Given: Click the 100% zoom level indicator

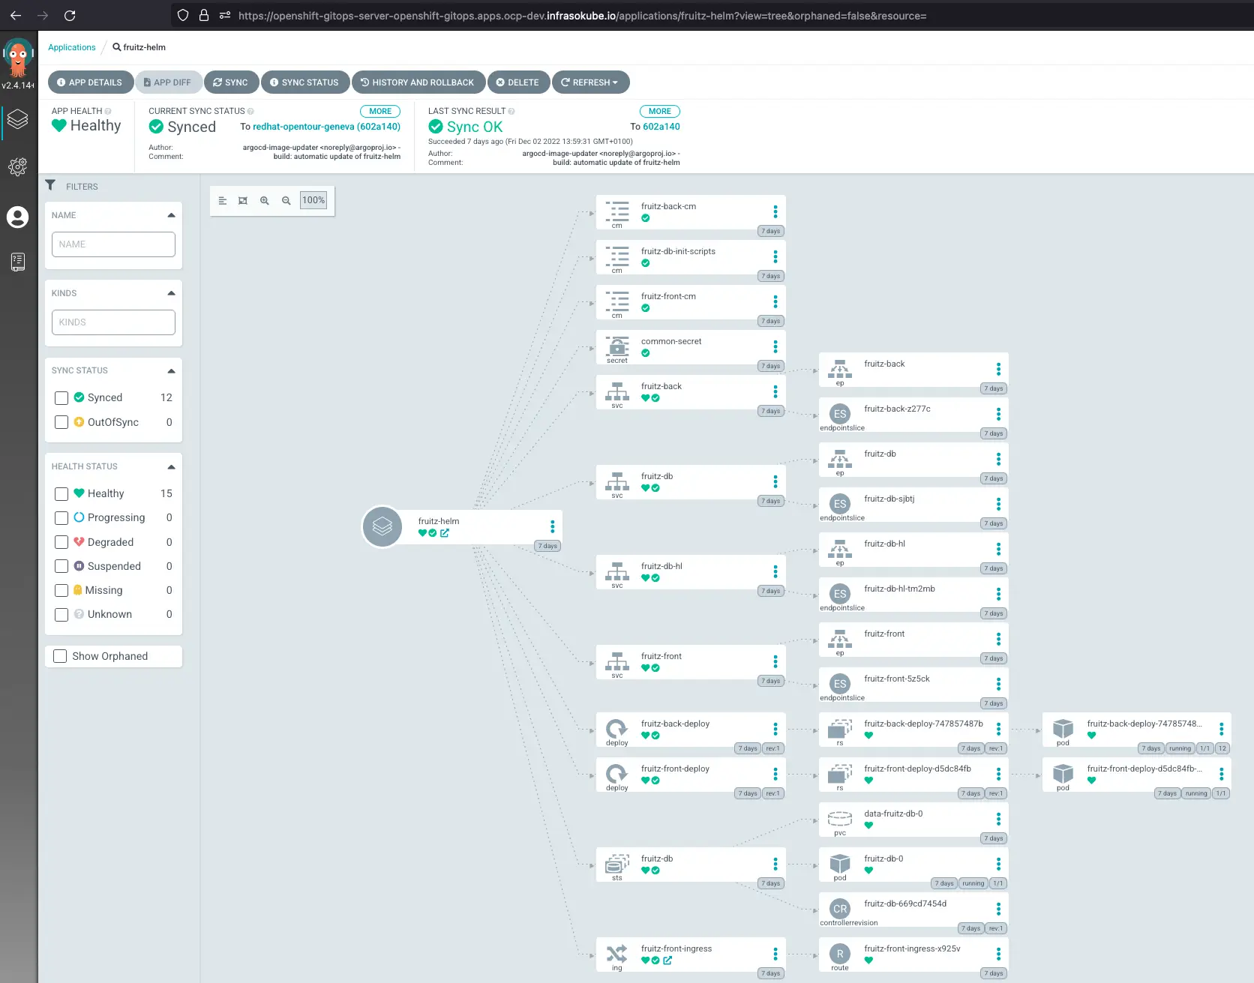Looking at the screenshot, I should (313, 200).
